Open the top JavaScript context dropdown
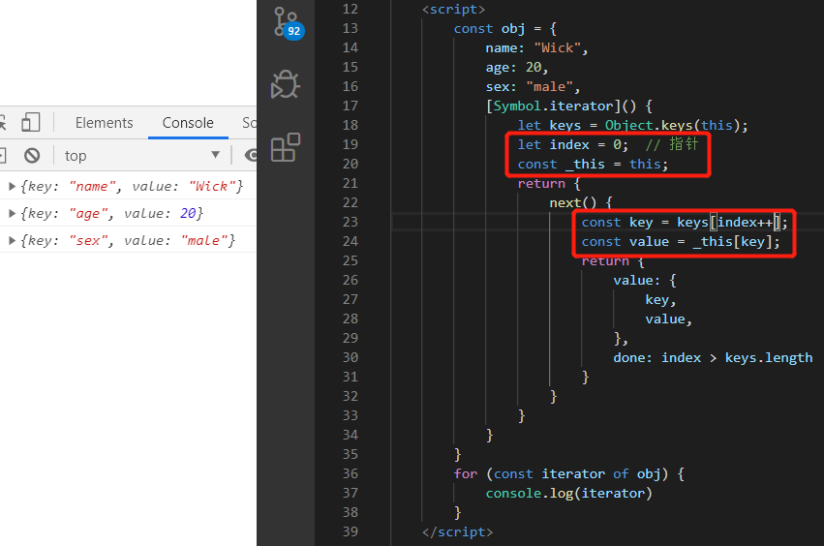Screen dimensions: 824x546 (142, 156)
